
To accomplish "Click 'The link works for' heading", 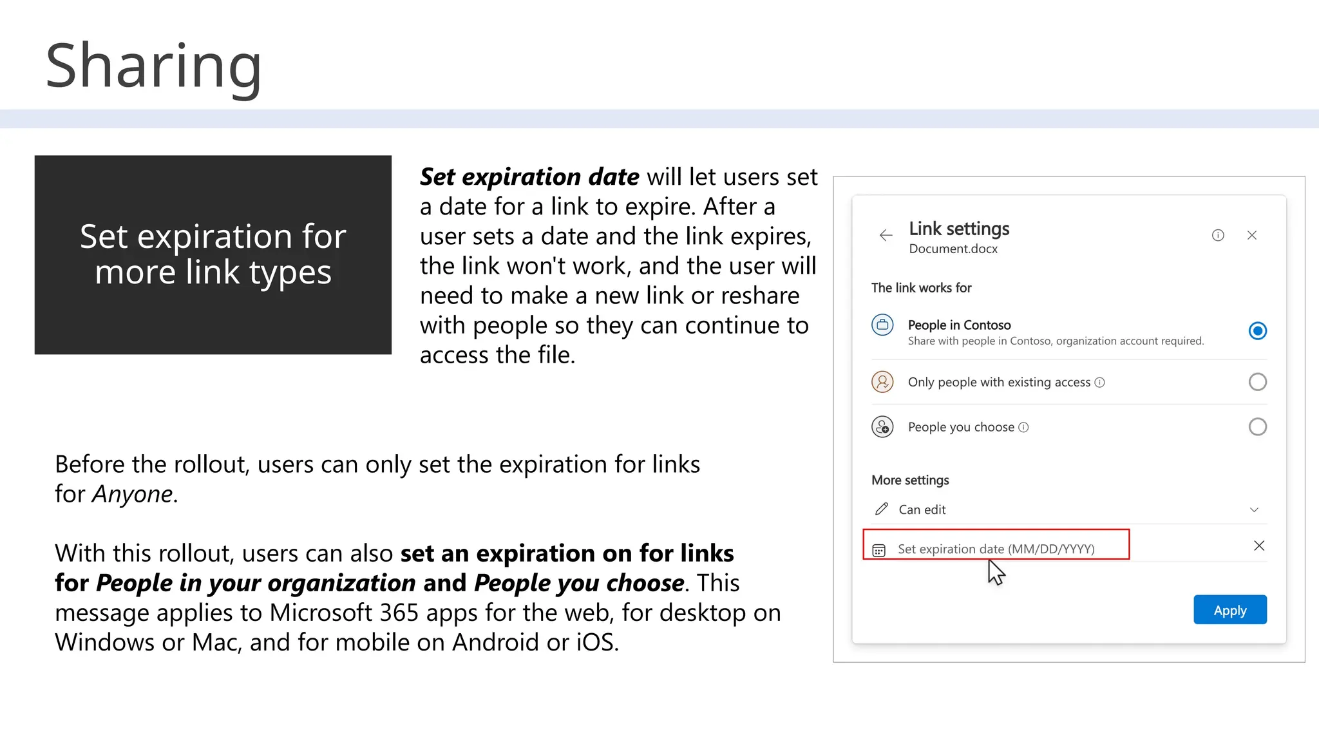I will [921, 288].
